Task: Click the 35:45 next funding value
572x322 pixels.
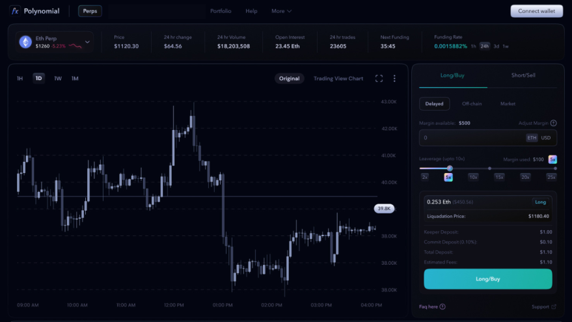Action: [388, 46]
